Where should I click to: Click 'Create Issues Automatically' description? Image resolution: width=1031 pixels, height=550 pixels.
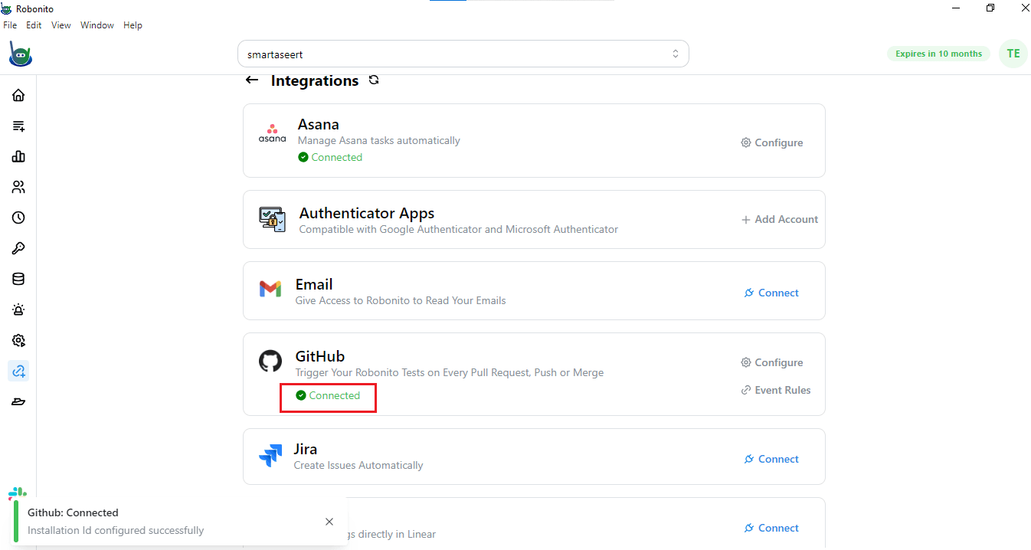tap(358, 465)
